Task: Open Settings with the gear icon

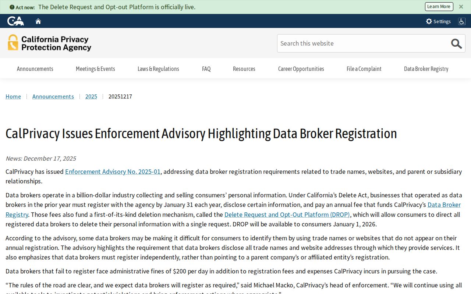Action: [438, 21]
